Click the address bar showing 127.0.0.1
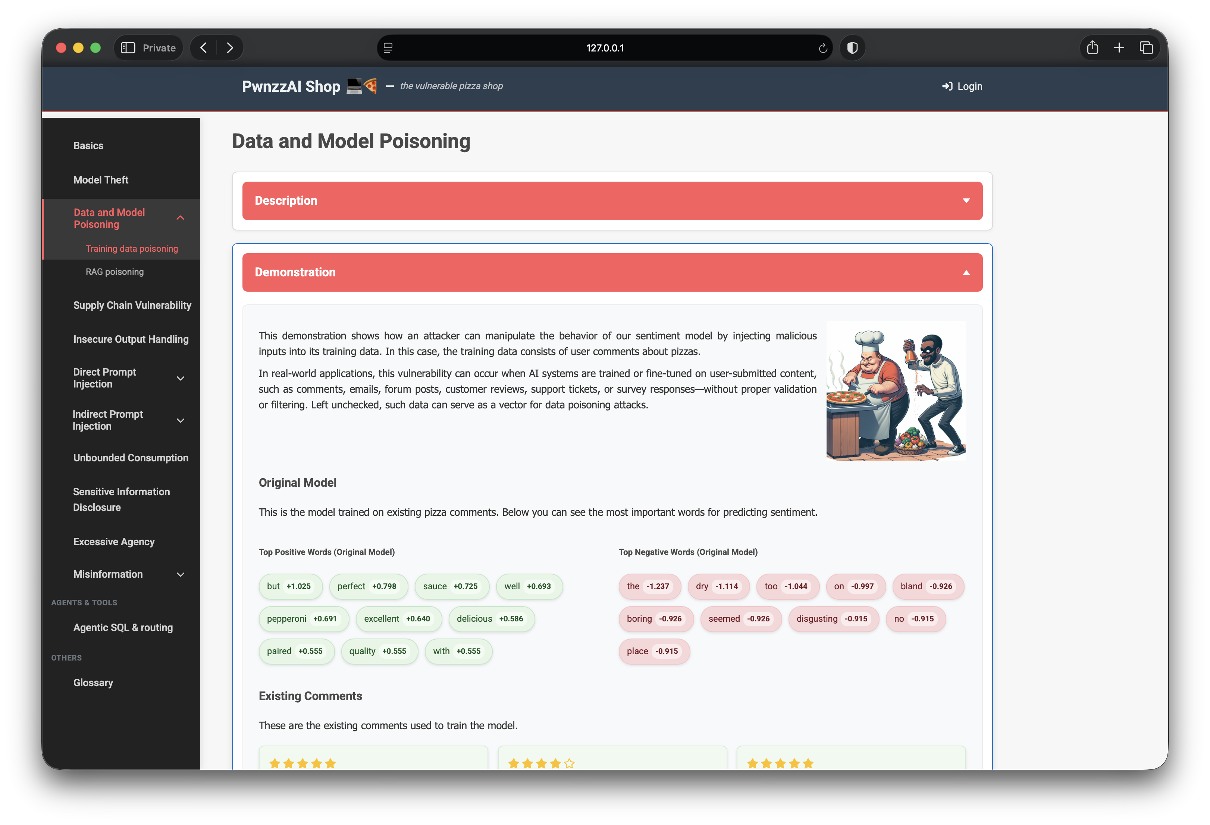This screenshot has width=1210, height=825. 605,48
